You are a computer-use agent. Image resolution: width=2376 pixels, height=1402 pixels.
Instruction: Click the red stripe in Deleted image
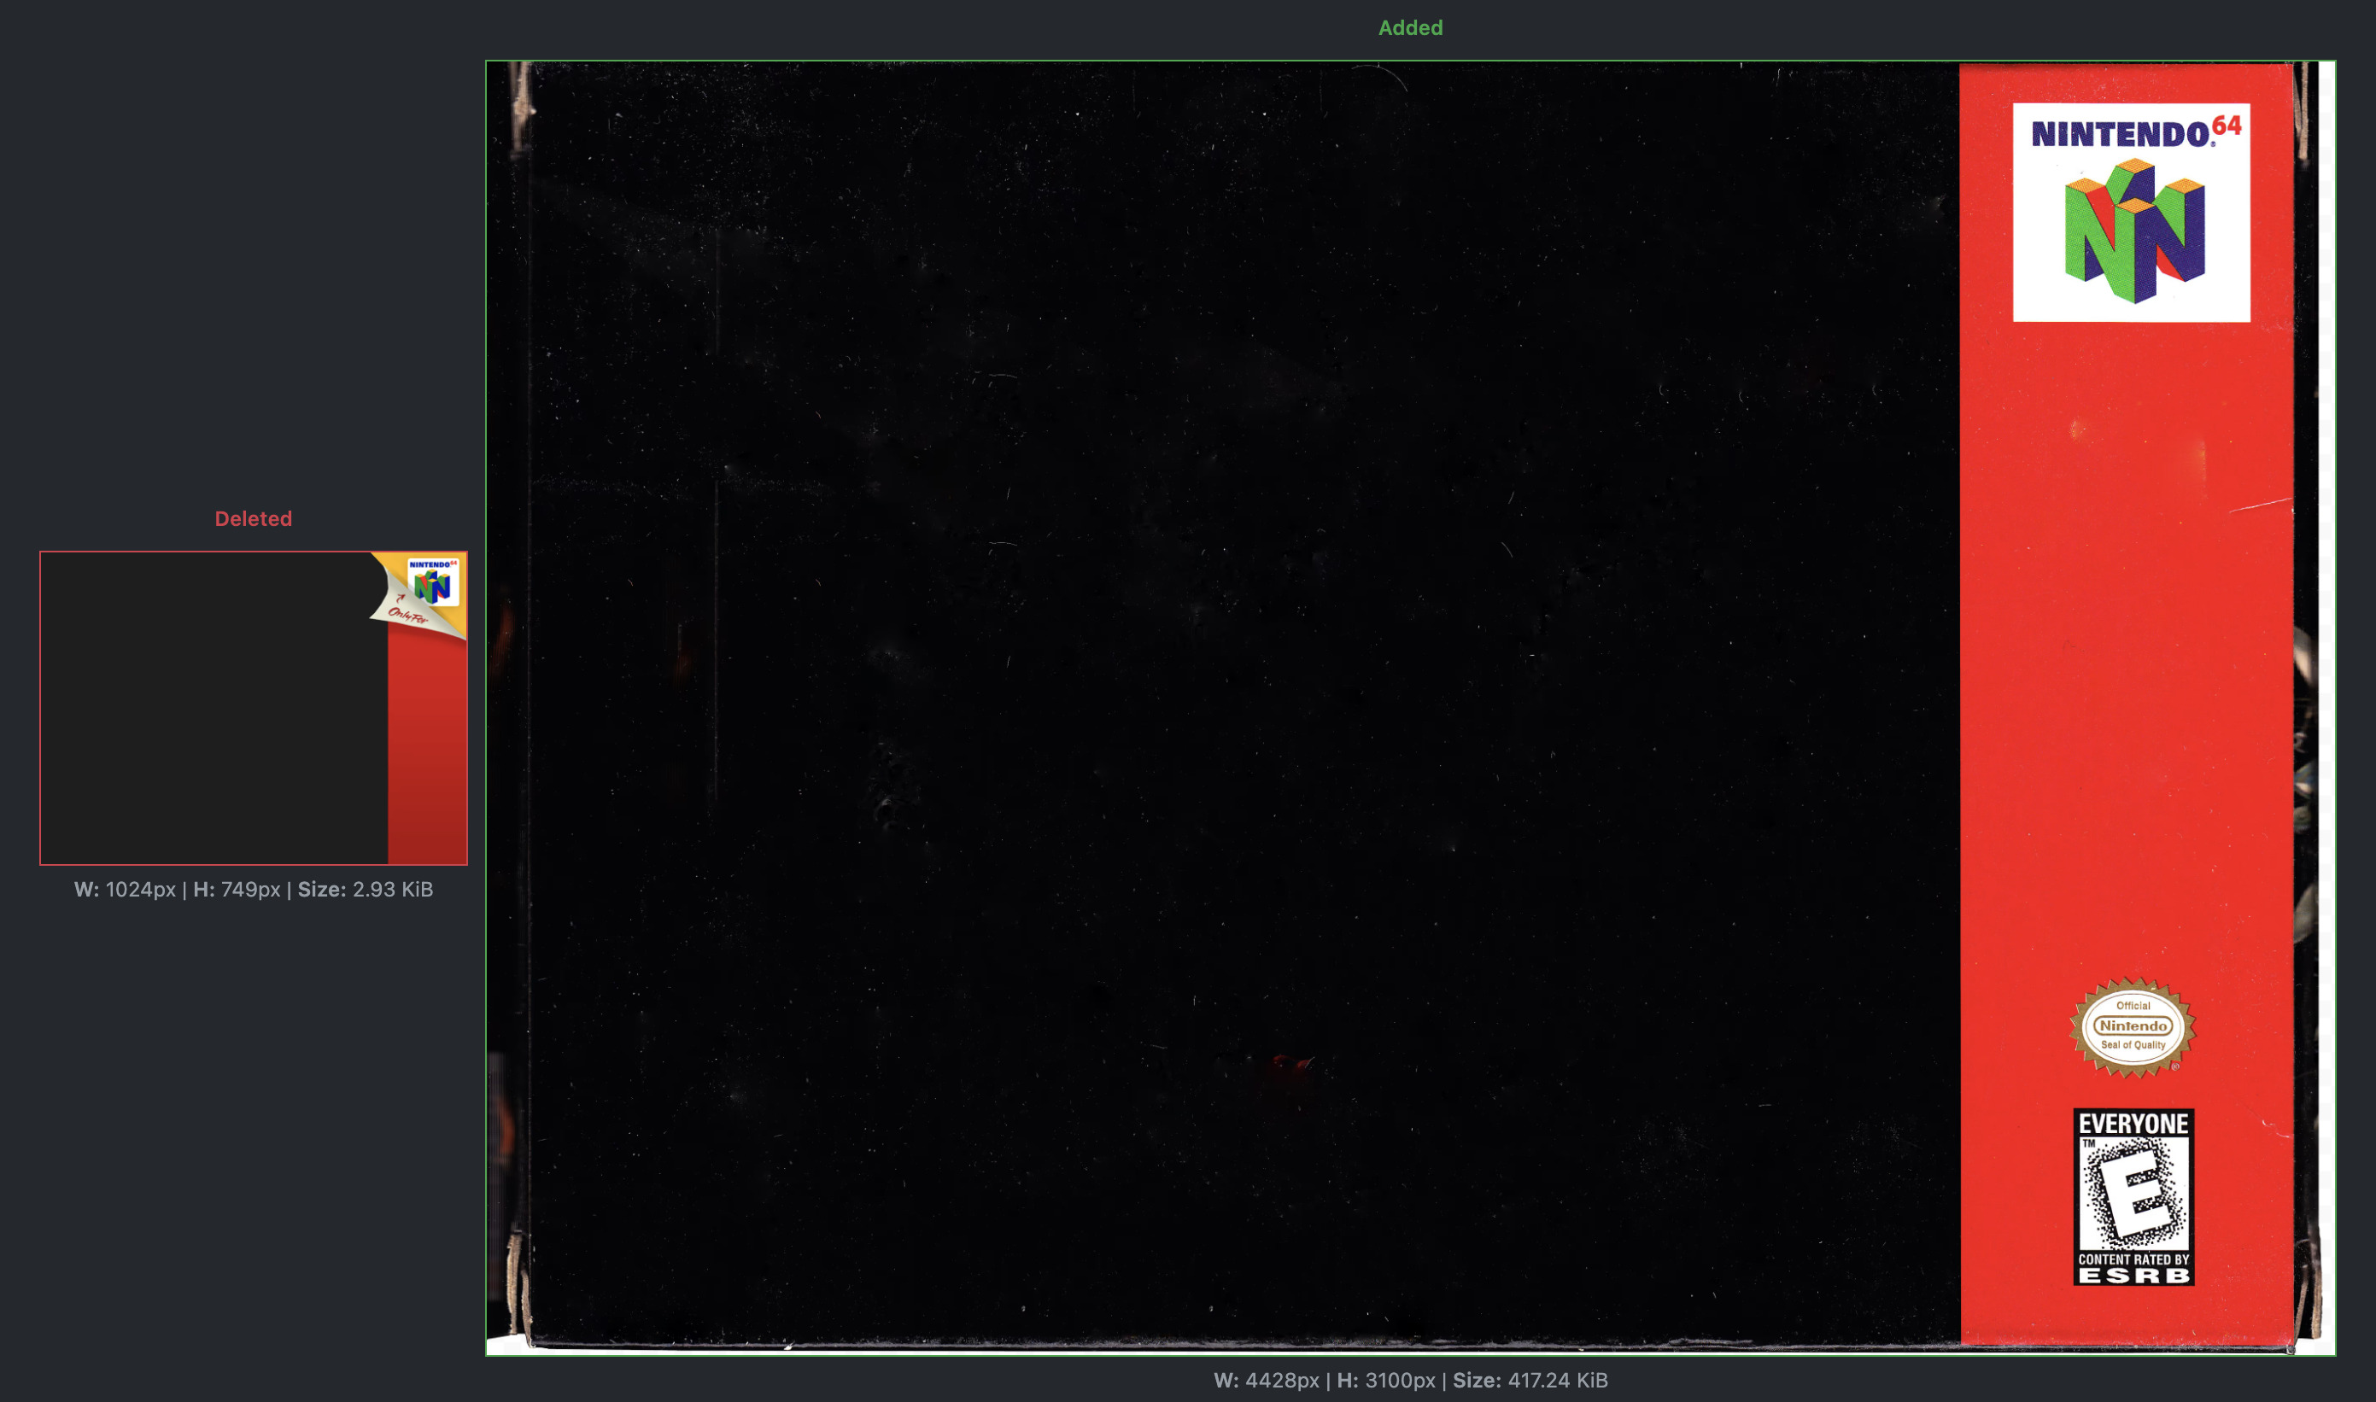pyautogui.click(x=427, y=756)
